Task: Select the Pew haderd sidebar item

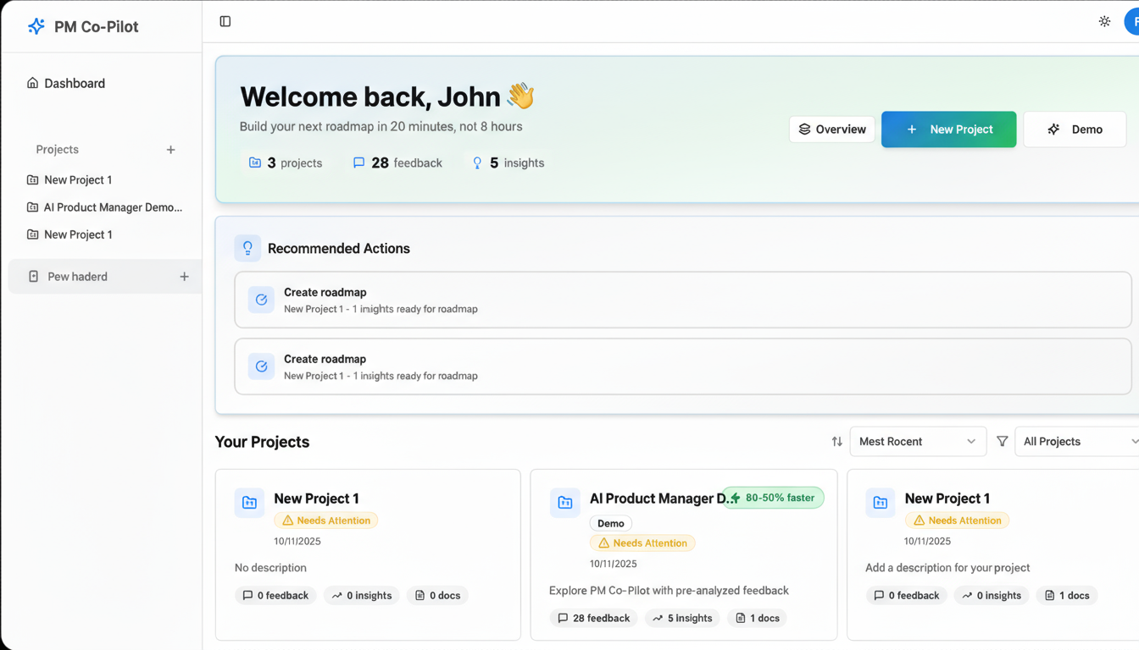Action: (77, 277)
